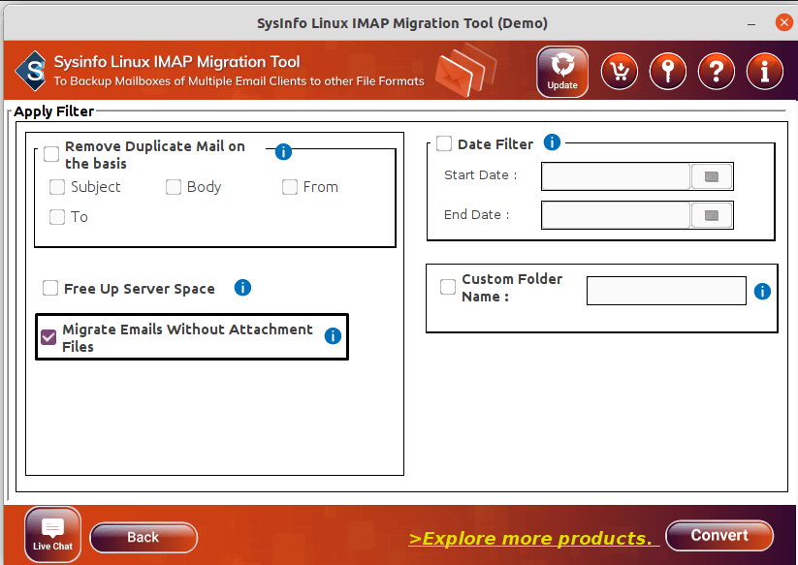Image resolution: width=798 pixels, height=565 pixels.
Task: Show info for Free Up Server Space
Action: point(242,288)
